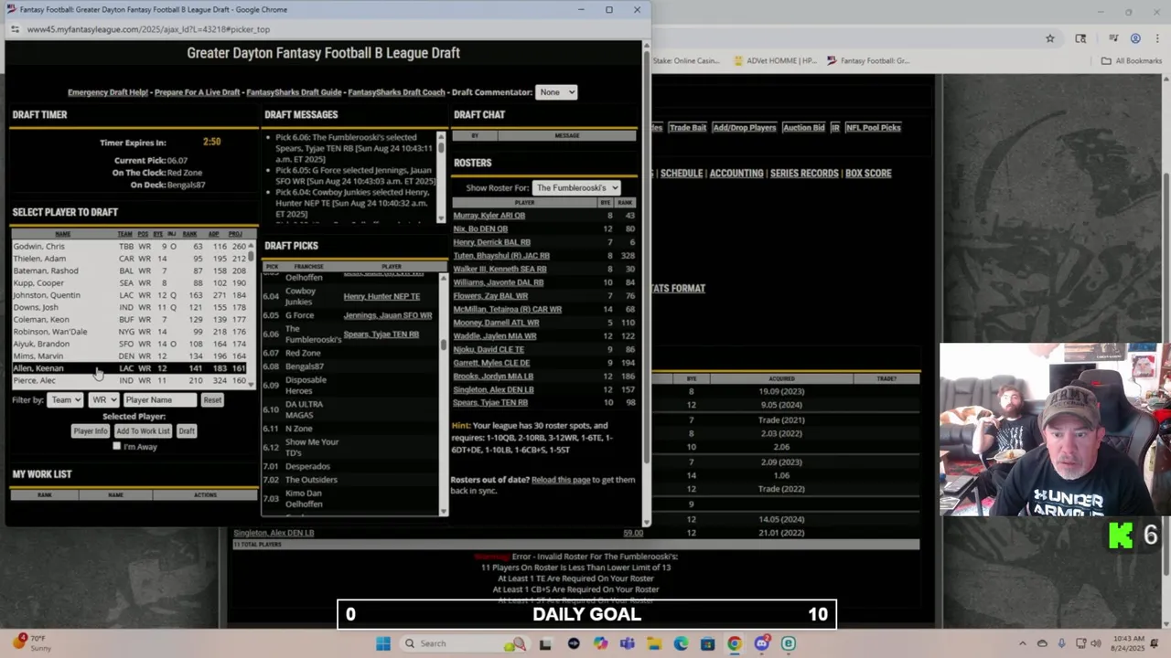The width and height of the screenshot is (1171, 658).
Task: Open Microsoft Teams from the taskbar
Action: click(627, 643)
